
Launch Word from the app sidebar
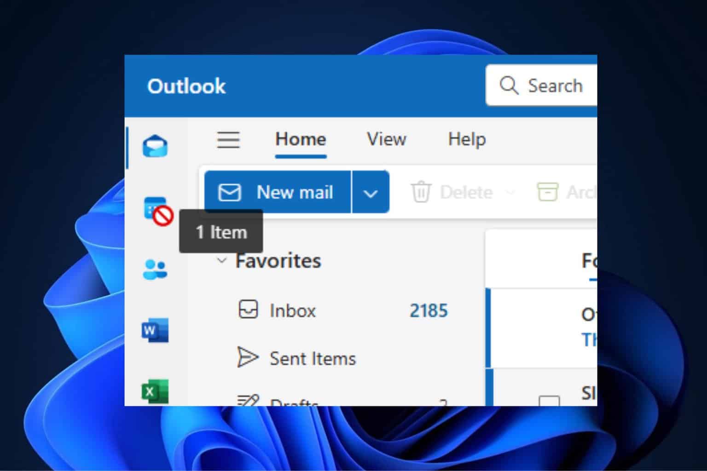(155, 330)
